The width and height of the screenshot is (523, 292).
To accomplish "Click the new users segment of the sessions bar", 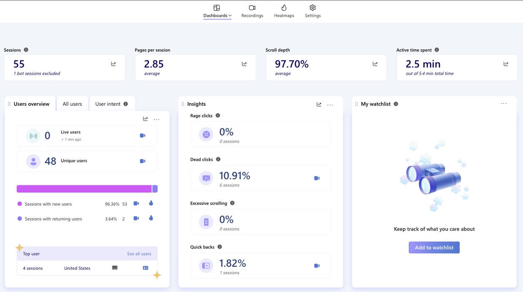I will (84, 189).
